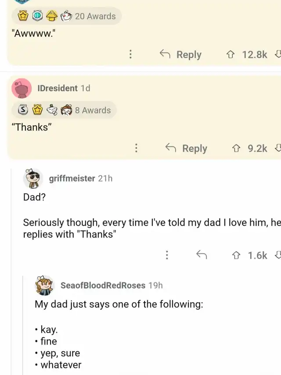Reply to IDresident's "Thanks" comment
Image resolution: width=281 pixels, height=375 pixels.
click(x=187, y=148)
